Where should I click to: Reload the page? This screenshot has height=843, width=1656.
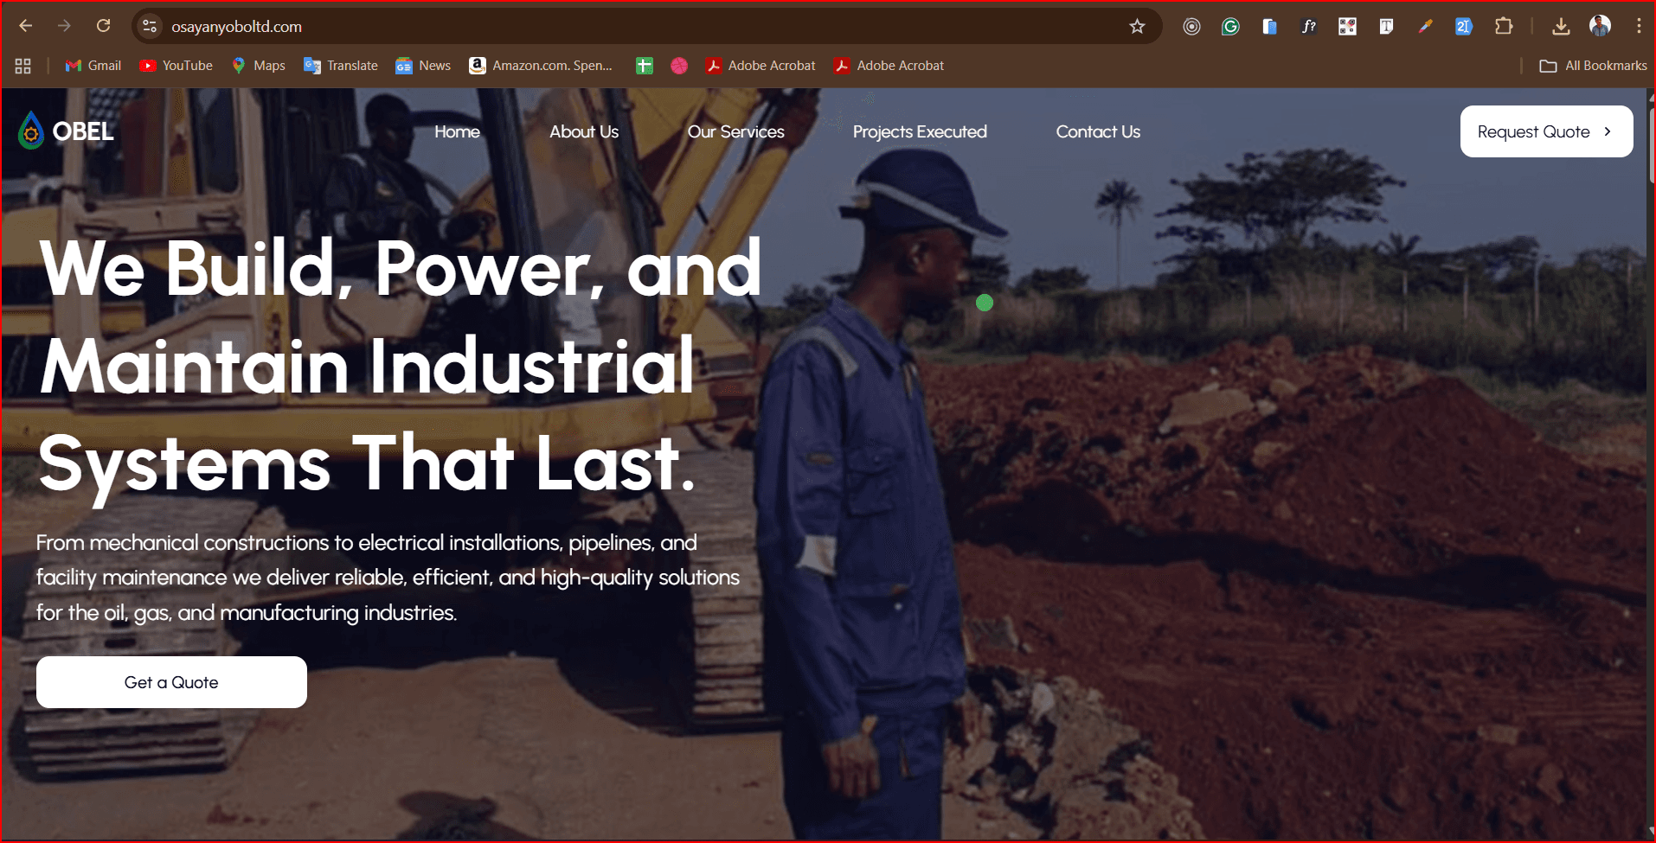tap(103, 26)
